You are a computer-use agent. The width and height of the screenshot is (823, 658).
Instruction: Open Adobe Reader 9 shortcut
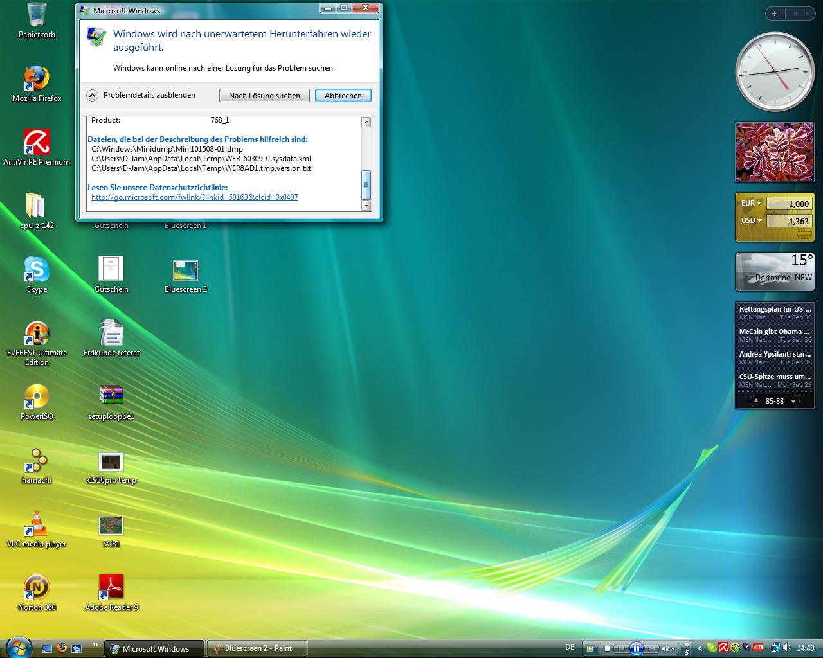(x=111, y=592)
